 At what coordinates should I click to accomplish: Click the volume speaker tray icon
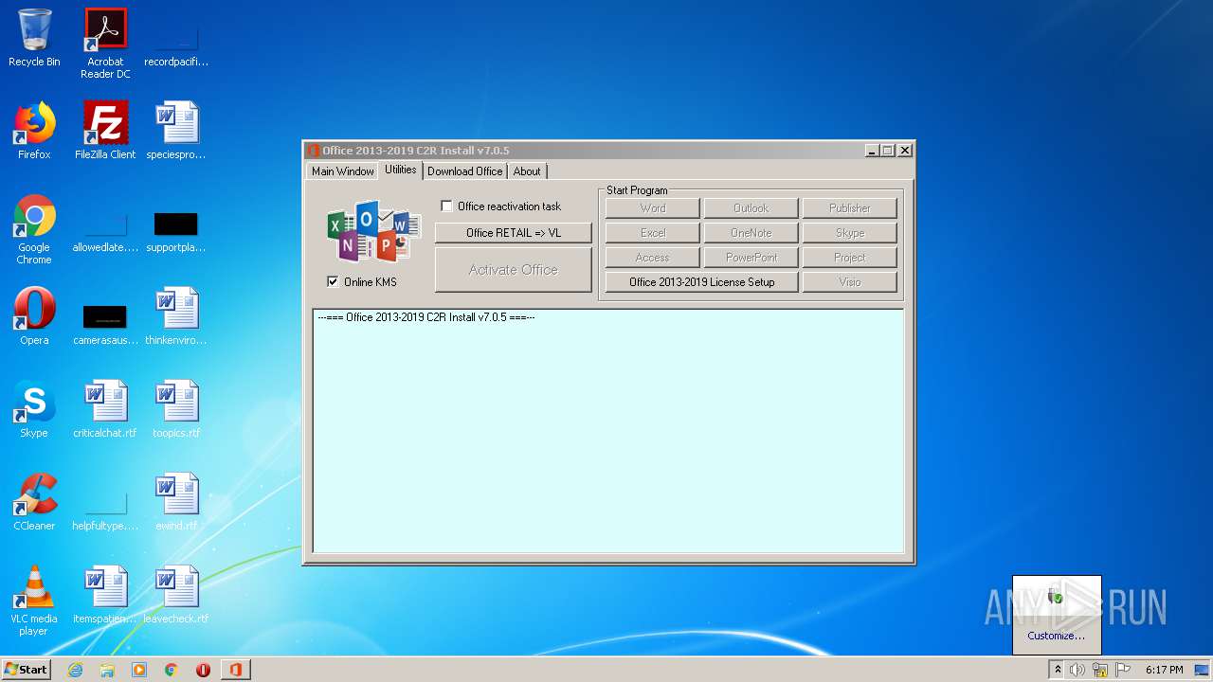pyautogui.click(x=1077, y=670)
